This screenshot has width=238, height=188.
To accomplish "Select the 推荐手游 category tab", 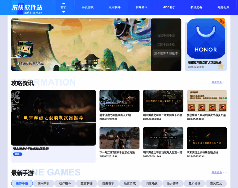I will (x=22, y=183).
